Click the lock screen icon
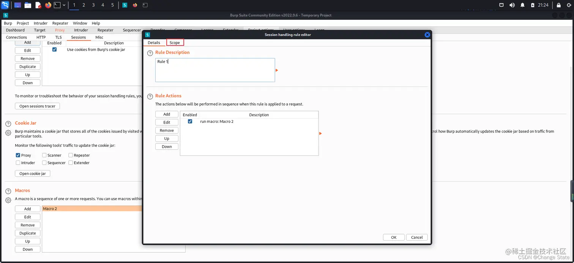Image resolution: width=574 pixels, height=263 pixels. coord(558,5)
